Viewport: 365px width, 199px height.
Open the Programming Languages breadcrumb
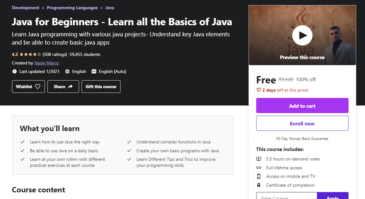[x=72, y=8]
